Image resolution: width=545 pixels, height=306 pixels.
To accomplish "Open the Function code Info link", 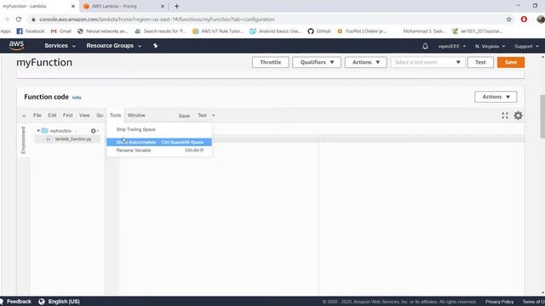I will pos(77,98).
